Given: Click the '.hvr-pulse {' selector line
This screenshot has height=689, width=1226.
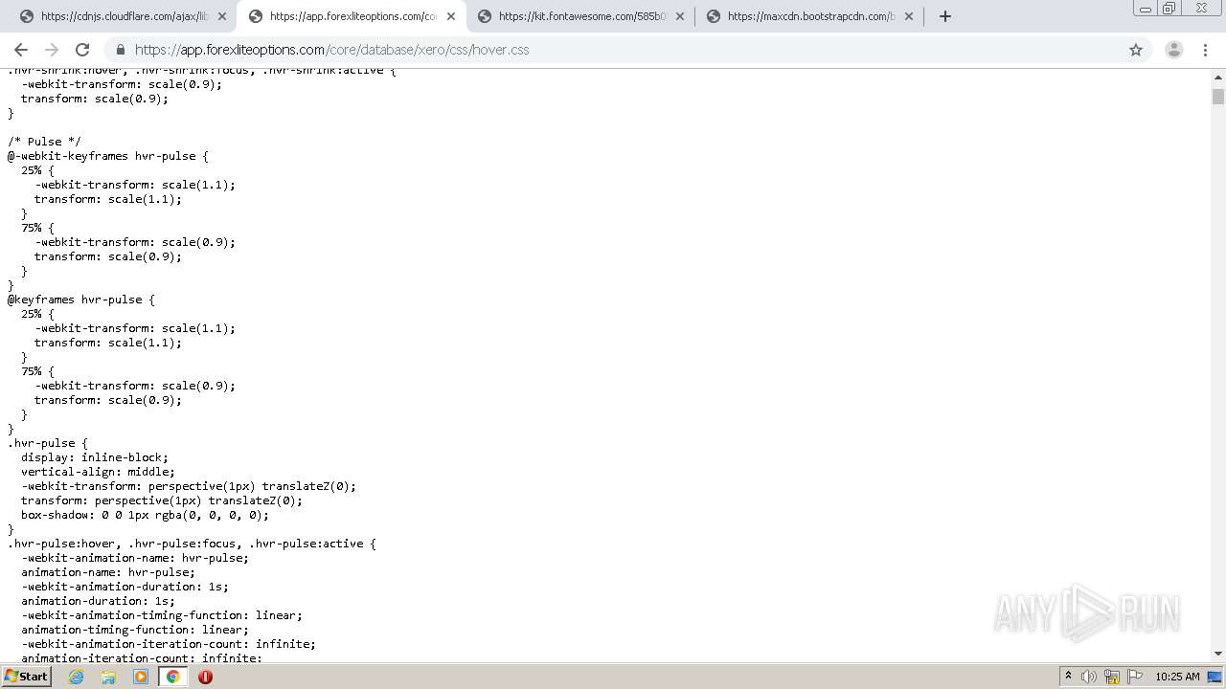Looking at the screenshot, I should [48, 443].
